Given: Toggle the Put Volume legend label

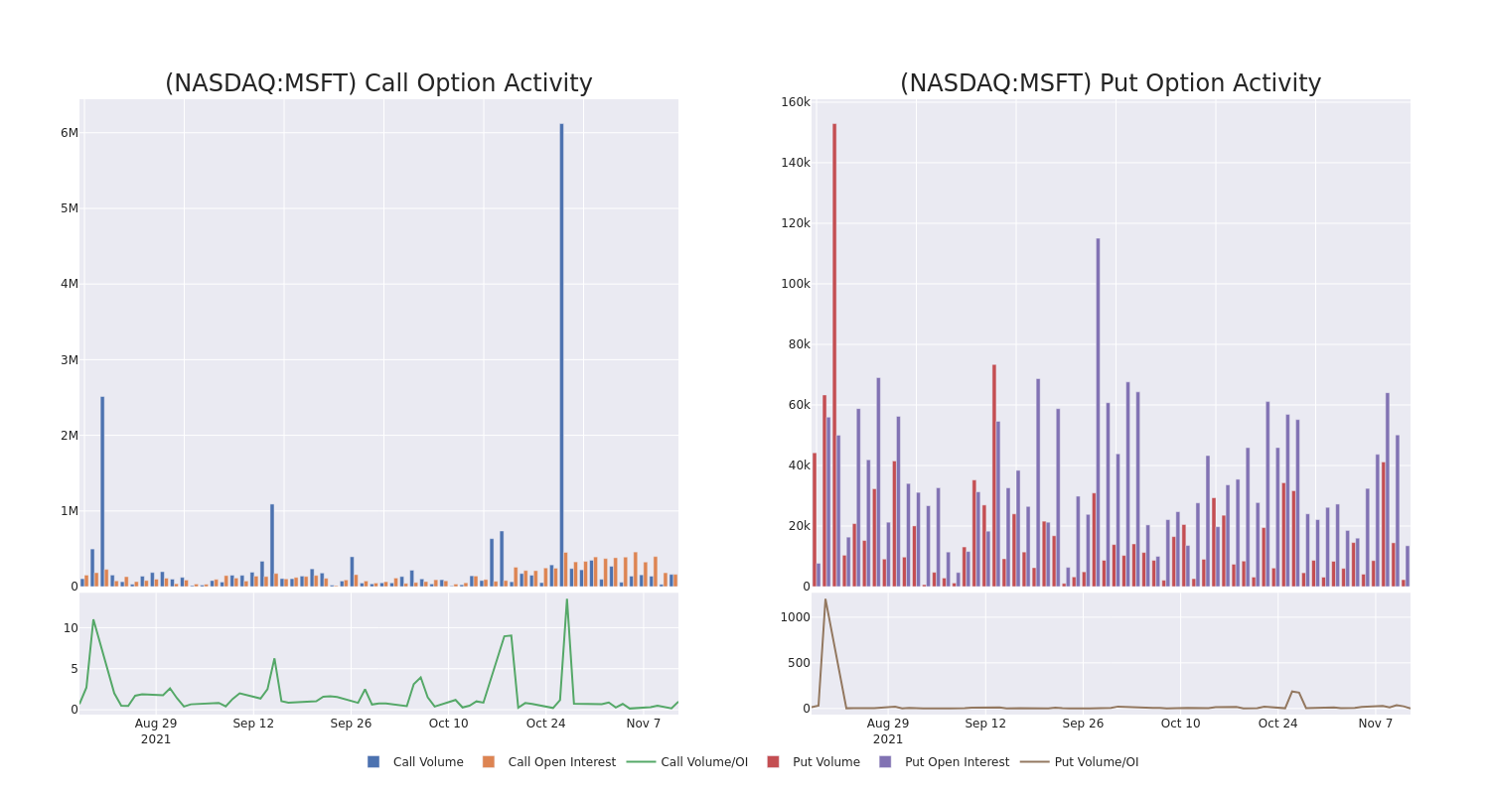Looking at the screenshot, I should tap(826, 762).
